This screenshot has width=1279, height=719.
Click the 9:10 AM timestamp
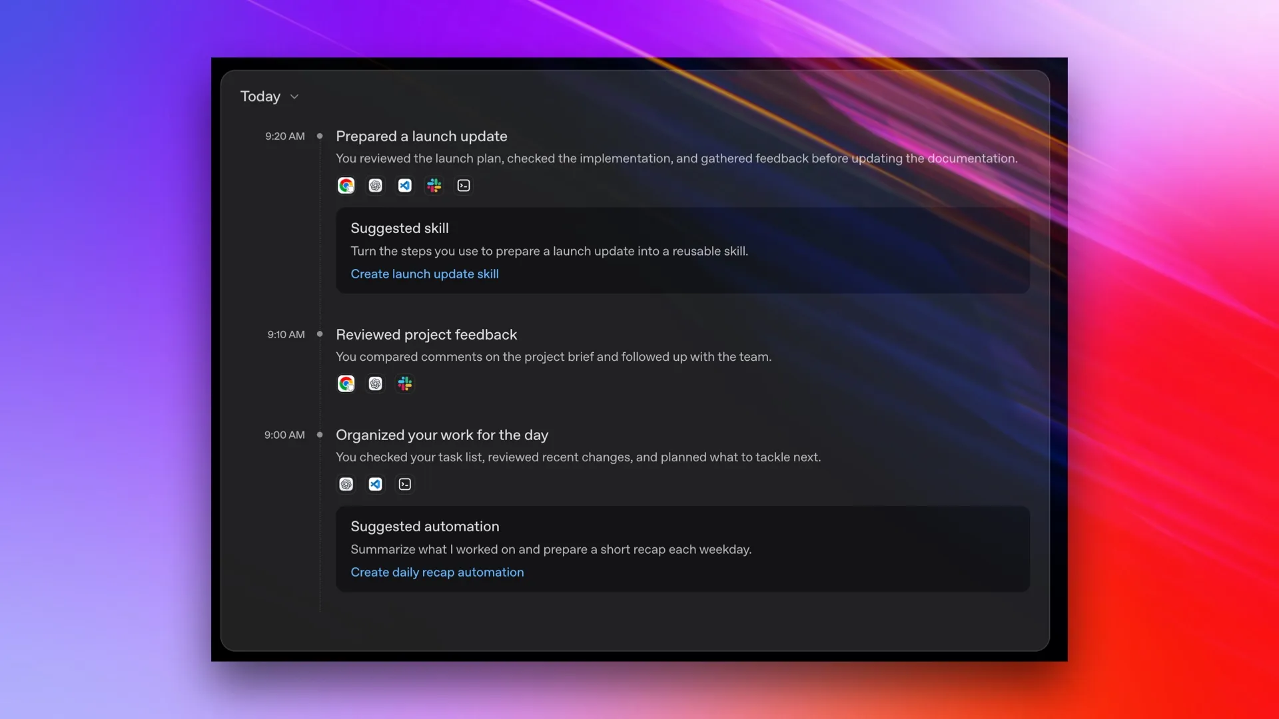(x=286, y=334)
